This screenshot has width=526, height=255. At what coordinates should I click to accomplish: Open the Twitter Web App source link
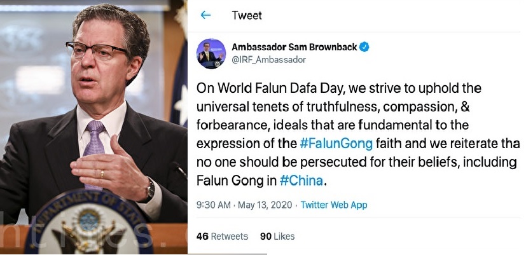point(334,205)
